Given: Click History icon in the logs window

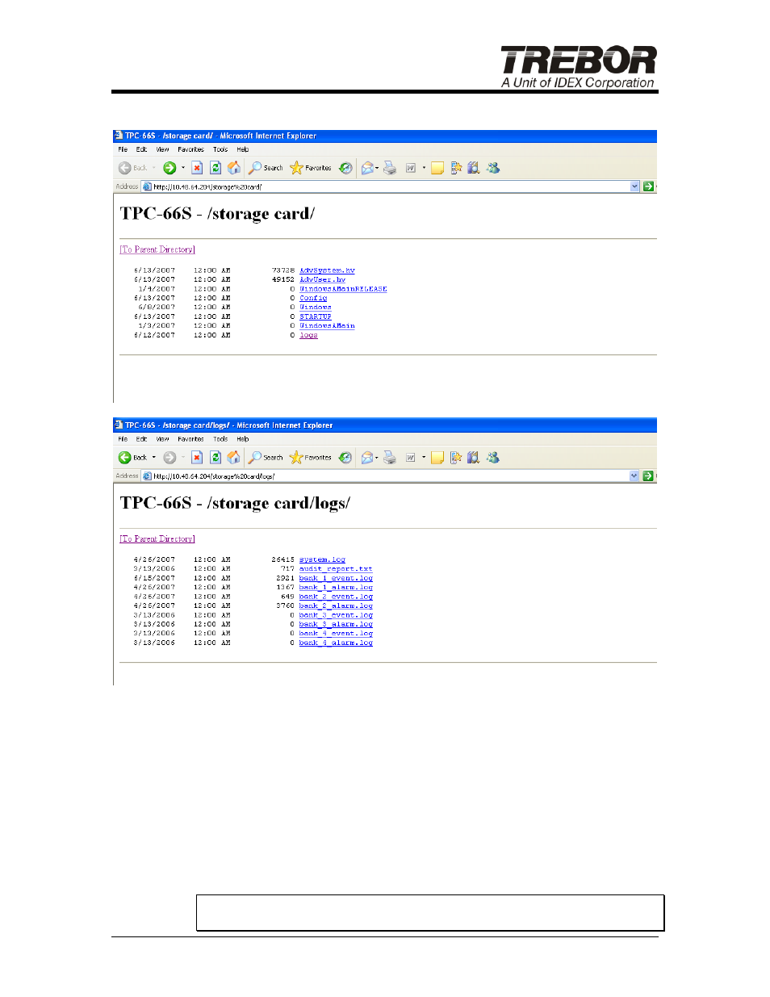Looking at the screenshot, I should tap(345, 458).
